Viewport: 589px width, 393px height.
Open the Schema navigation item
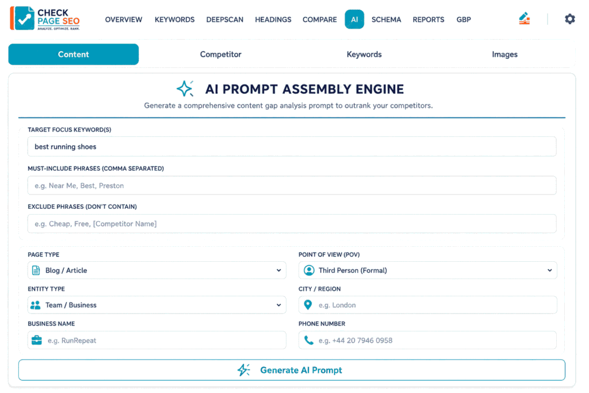click(x=386, y=20)
